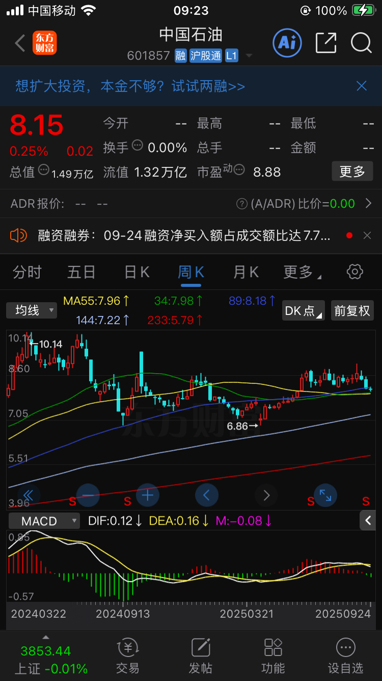382x681 pixels.
Task: Close the 两融 promotion banner
Action: click(362, 86)
